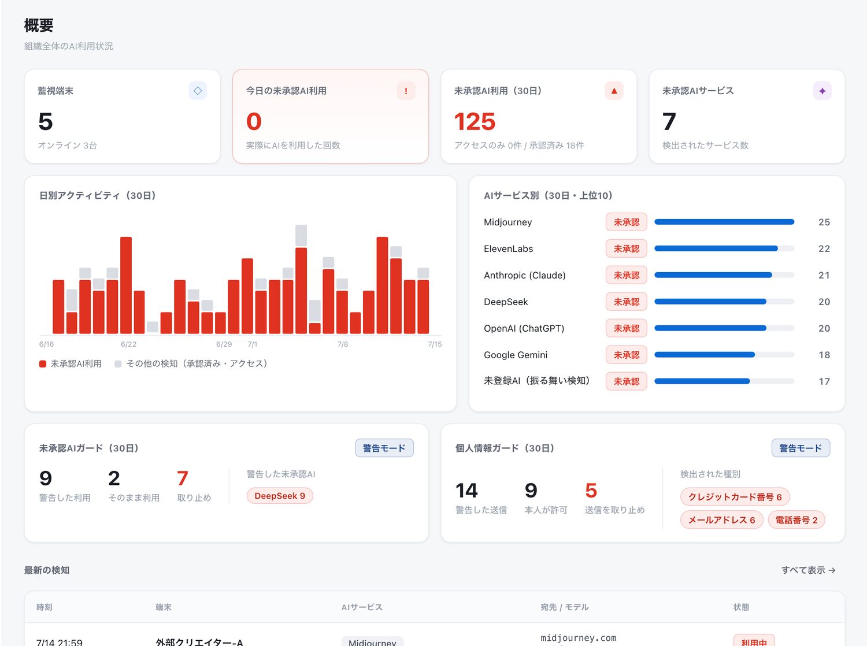Click 未承認 badge next to Google Gemini
Viewport: 867px width, 646px height.
coord(627,355)
